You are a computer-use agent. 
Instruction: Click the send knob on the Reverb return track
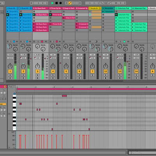pyautogui.click(x=152, y=46)
